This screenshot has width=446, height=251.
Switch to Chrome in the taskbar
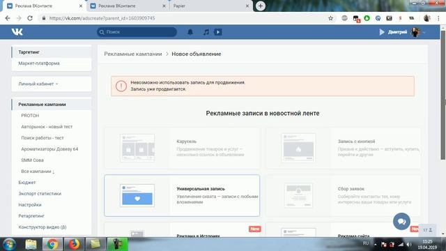point(52,244)
